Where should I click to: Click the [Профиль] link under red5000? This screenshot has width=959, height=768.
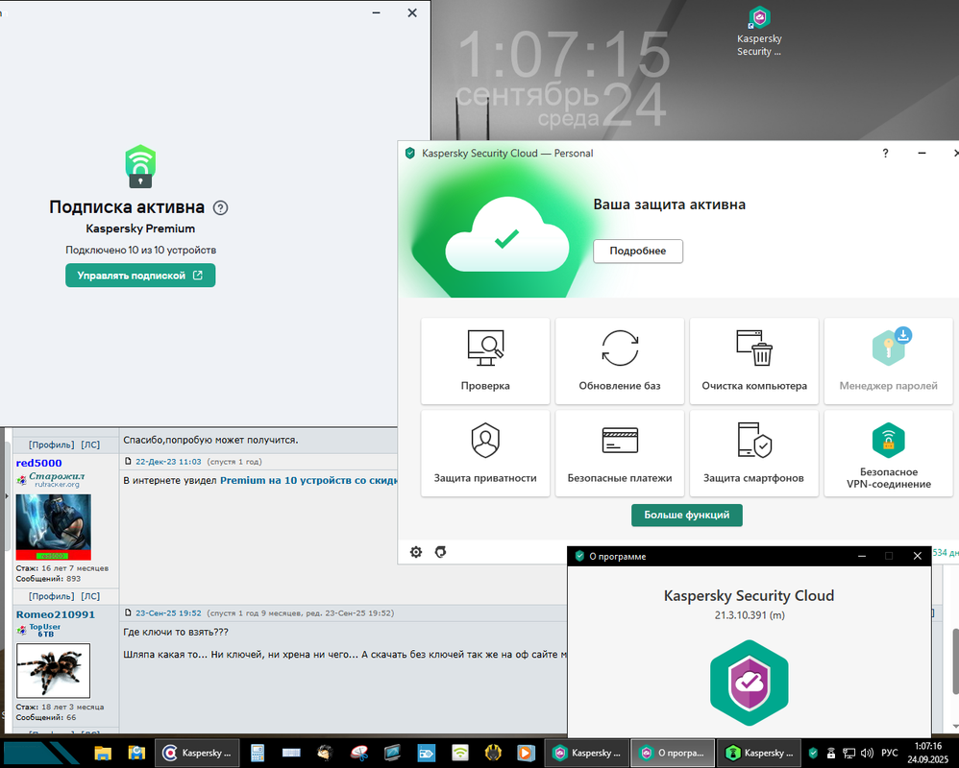(x=51, y=596)
